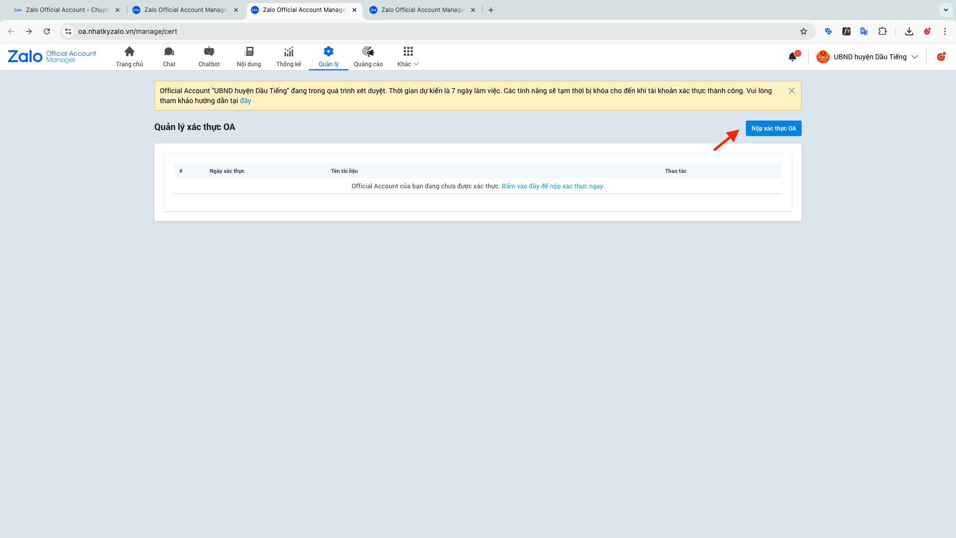Expand browser tab search chevron
Viewport: 956px width, 538px height.
point(946,10)
